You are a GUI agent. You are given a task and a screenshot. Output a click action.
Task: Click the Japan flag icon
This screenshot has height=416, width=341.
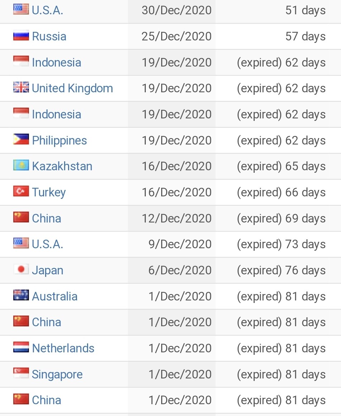pos(21,269)
